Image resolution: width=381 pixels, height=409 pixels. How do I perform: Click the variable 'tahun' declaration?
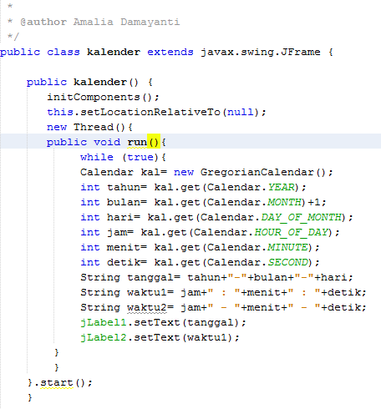pos(124,187)
